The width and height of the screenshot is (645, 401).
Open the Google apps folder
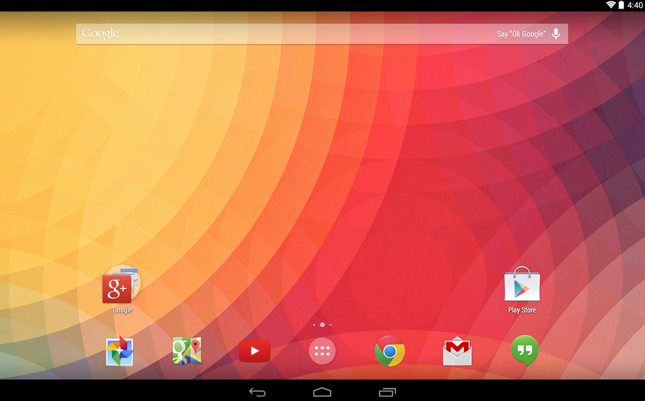pos(121,286)
